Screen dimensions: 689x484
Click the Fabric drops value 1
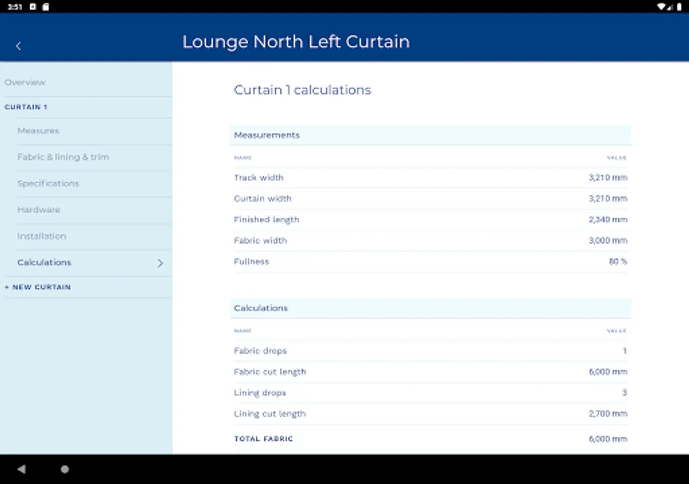[x=625, y=351]
